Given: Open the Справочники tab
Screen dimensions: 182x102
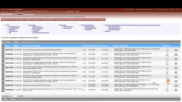Looking at the screenshot, I should (91, 20).
